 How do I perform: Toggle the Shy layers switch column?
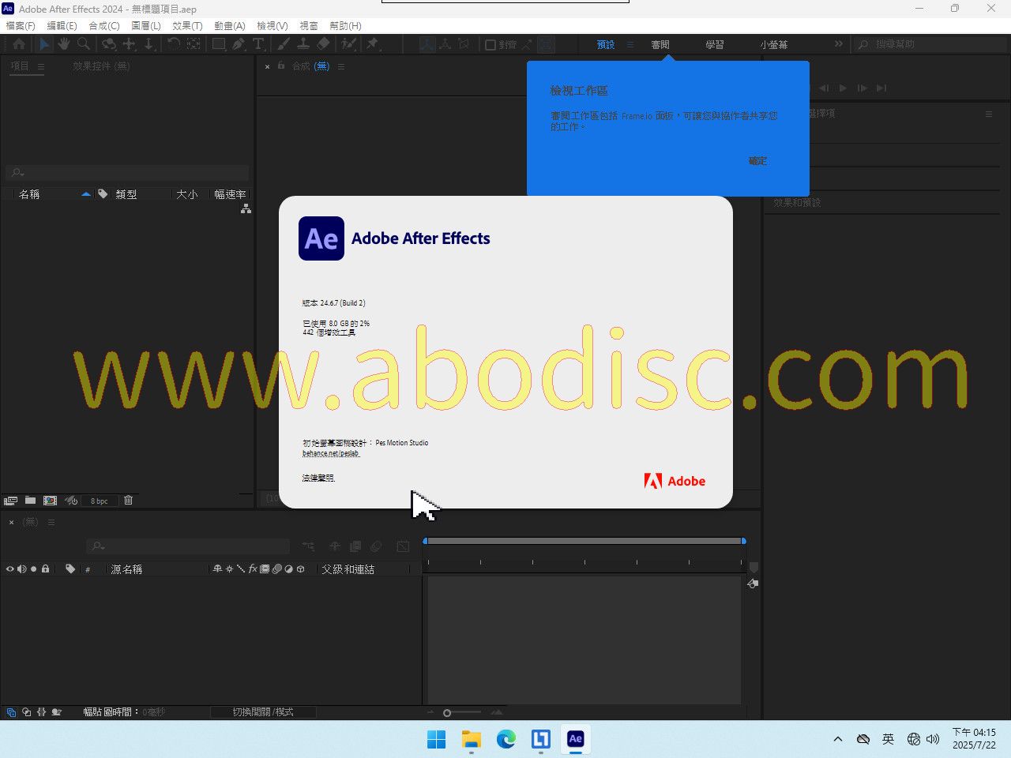tap(217, 568)
